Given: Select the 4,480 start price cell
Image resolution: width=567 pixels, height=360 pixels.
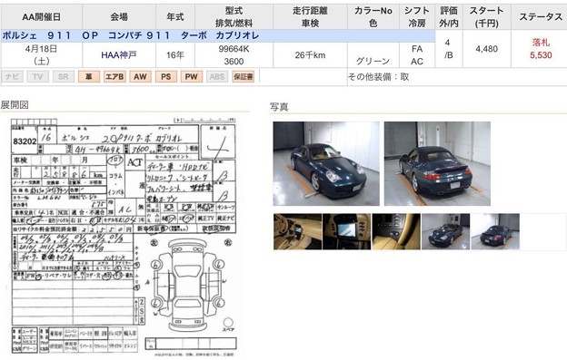Looking at the screenshot, I should (x=487, y=49).
